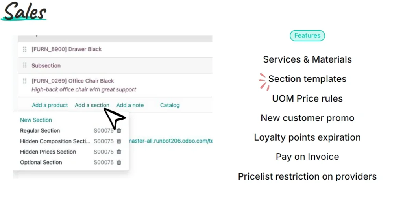This screenshot has height=211, width=403.
Task: Select Hidden Prices Section entry
Action: pyautogui.click(x=48, y=152)
